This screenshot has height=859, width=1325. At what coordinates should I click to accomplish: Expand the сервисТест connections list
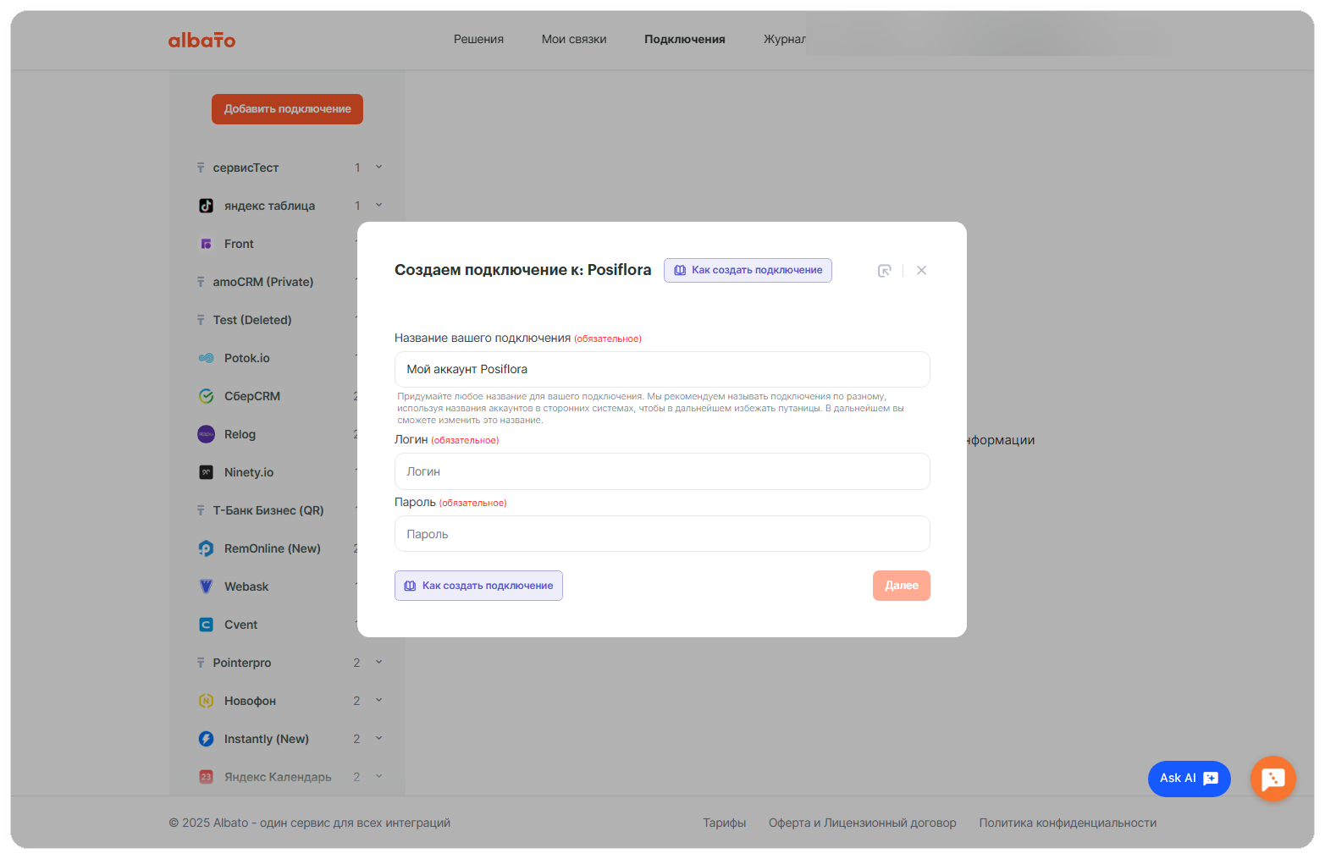pyautogui.click(x=378, y=167)
